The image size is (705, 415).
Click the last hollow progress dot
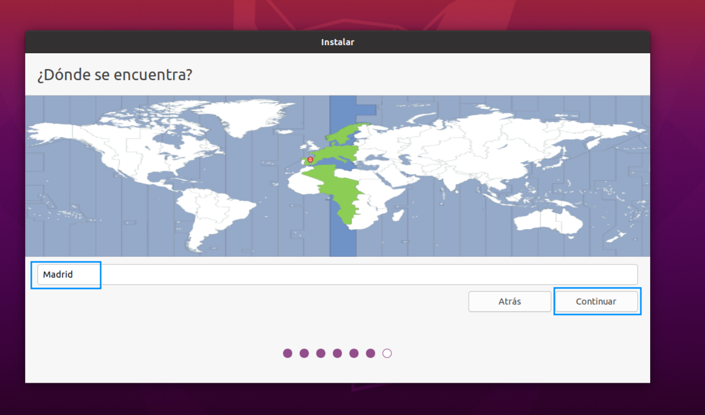click(387, 354)
